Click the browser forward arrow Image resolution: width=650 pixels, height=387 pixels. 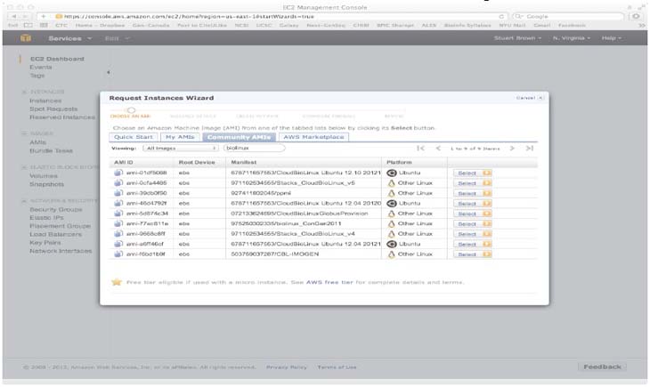(x=24, y=17)
